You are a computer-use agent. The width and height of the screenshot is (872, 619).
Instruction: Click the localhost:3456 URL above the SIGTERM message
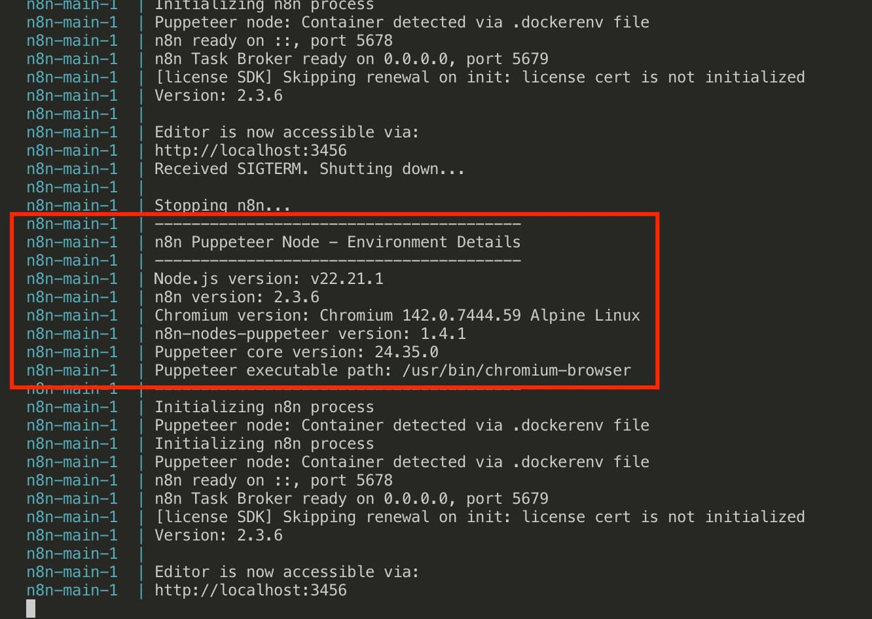click(x=250, y=150)
